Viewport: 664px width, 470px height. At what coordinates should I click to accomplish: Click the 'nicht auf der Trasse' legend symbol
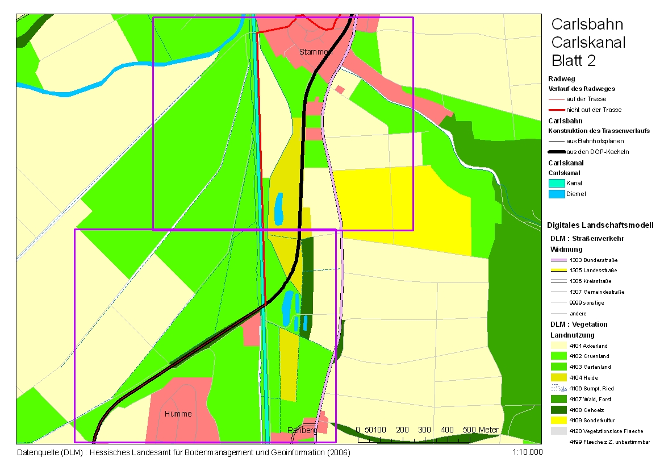tap(557, 110)
